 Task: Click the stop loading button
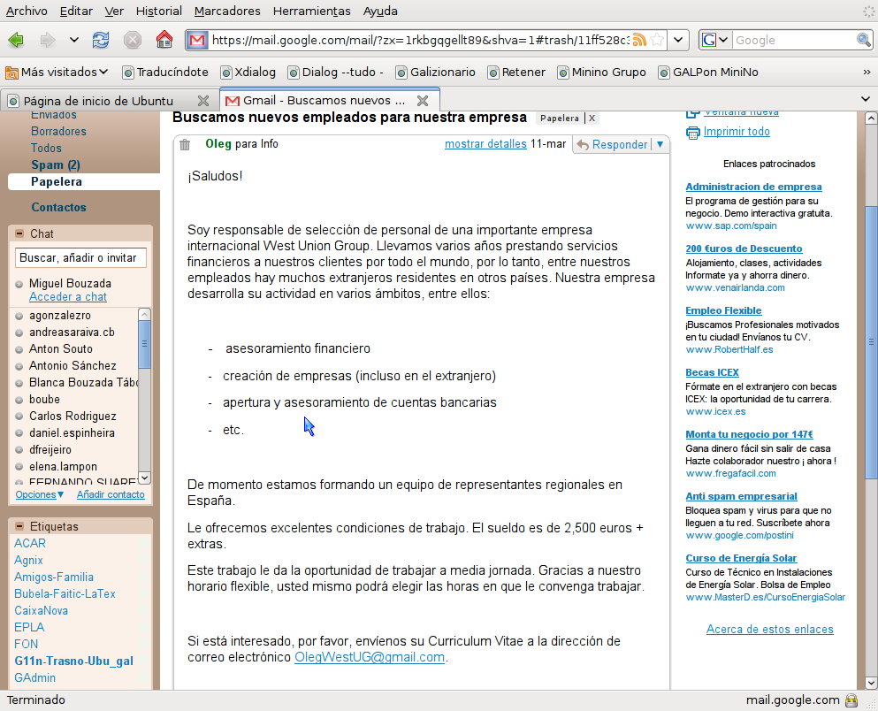(132, 40)
